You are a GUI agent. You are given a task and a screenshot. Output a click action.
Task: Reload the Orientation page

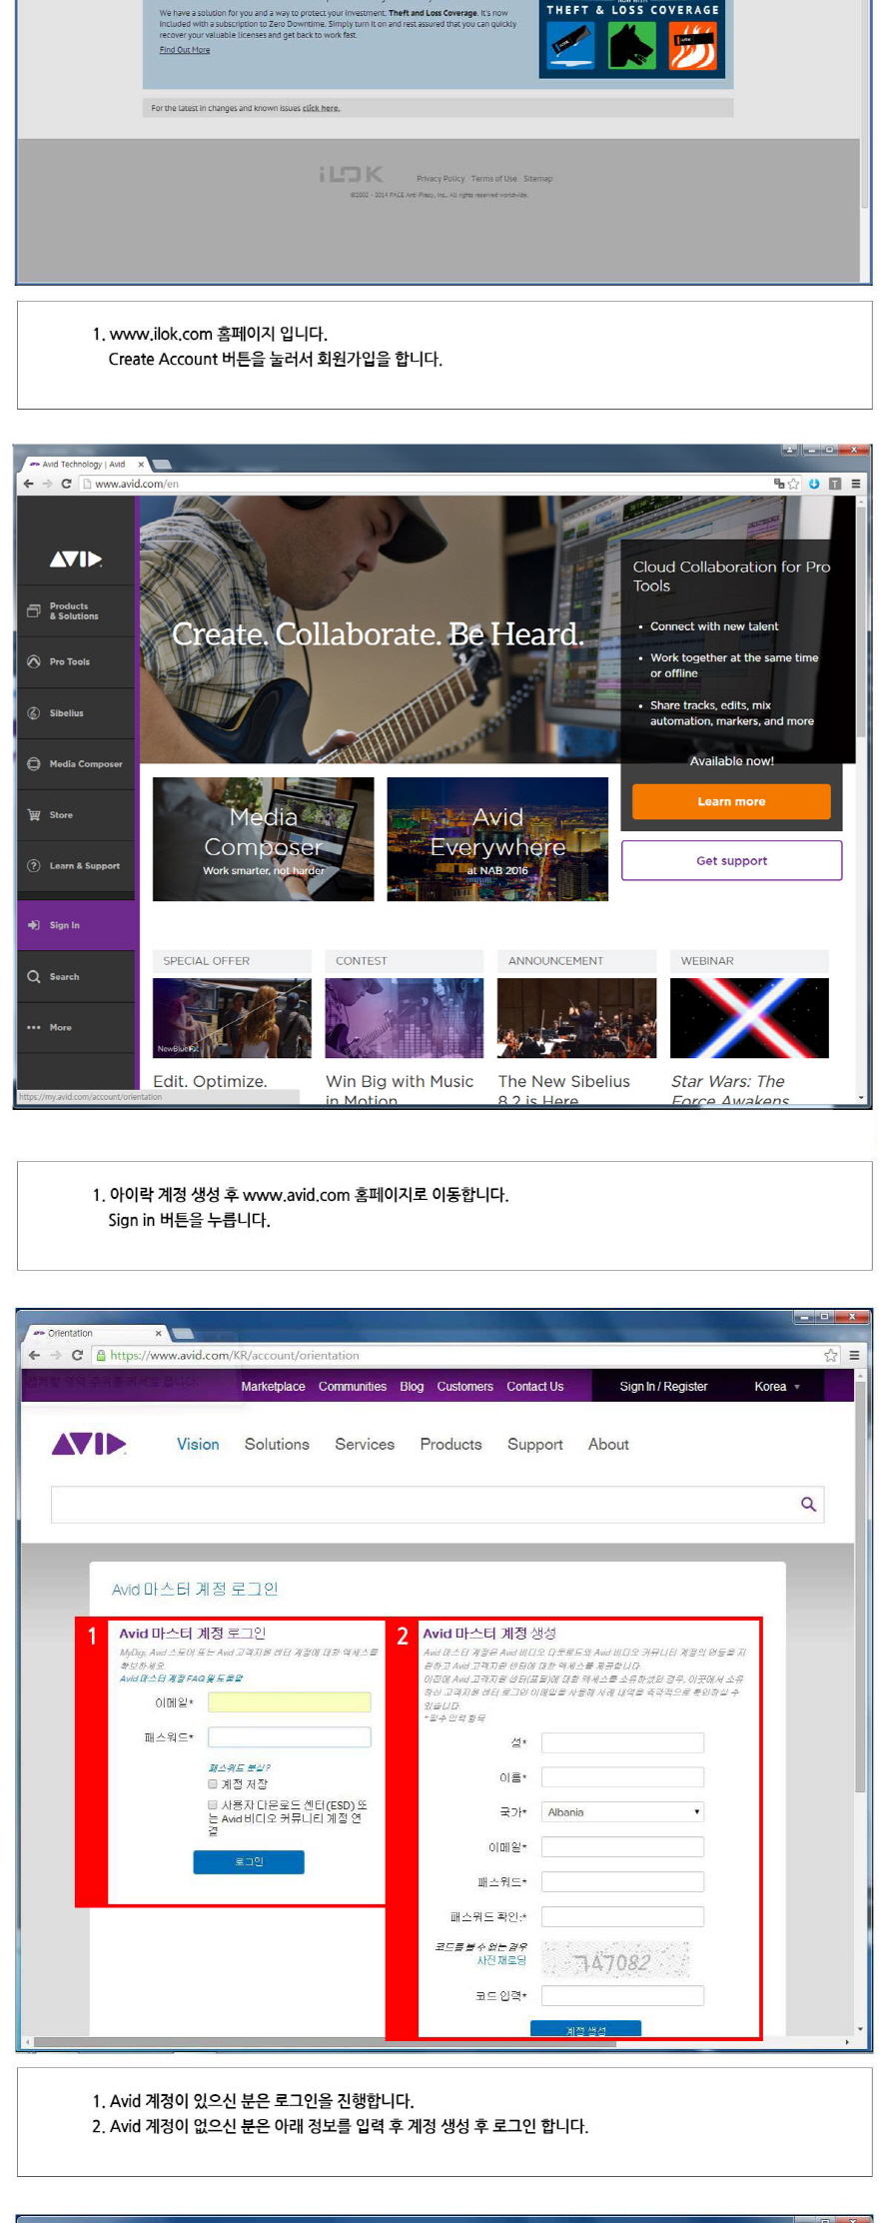(77, 1355)
